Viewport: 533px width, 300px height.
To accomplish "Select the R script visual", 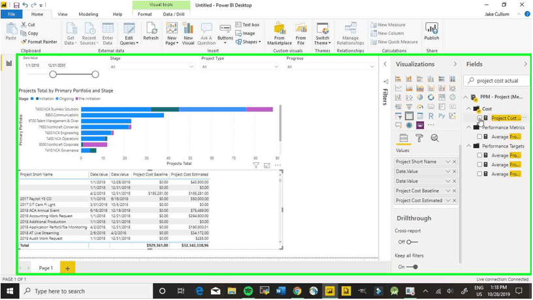I will point(430,116).
